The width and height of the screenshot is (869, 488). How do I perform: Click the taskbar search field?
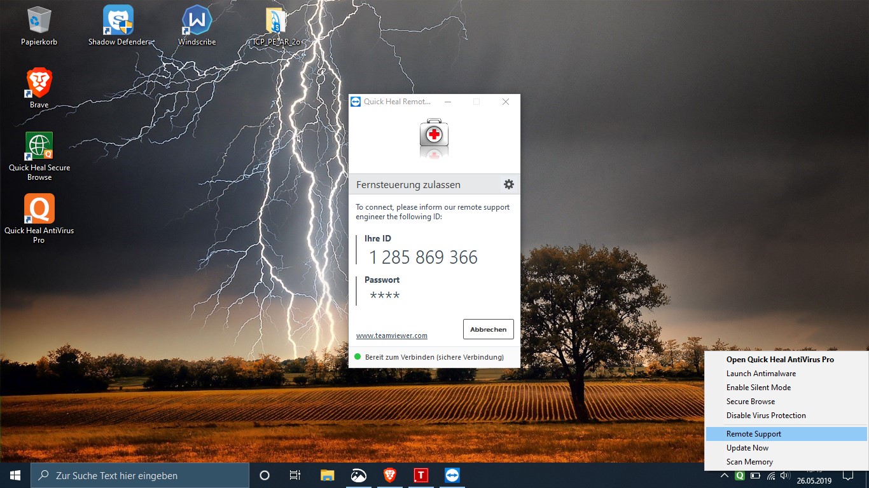point(140,475)
